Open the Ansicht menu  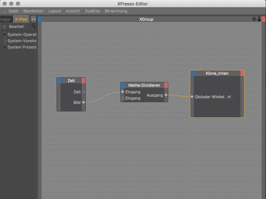coord(73,11)
